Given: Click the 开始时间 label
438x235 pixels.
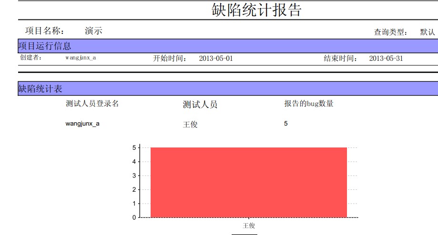Looking at the screenshot, I should [x=170, y=58].
